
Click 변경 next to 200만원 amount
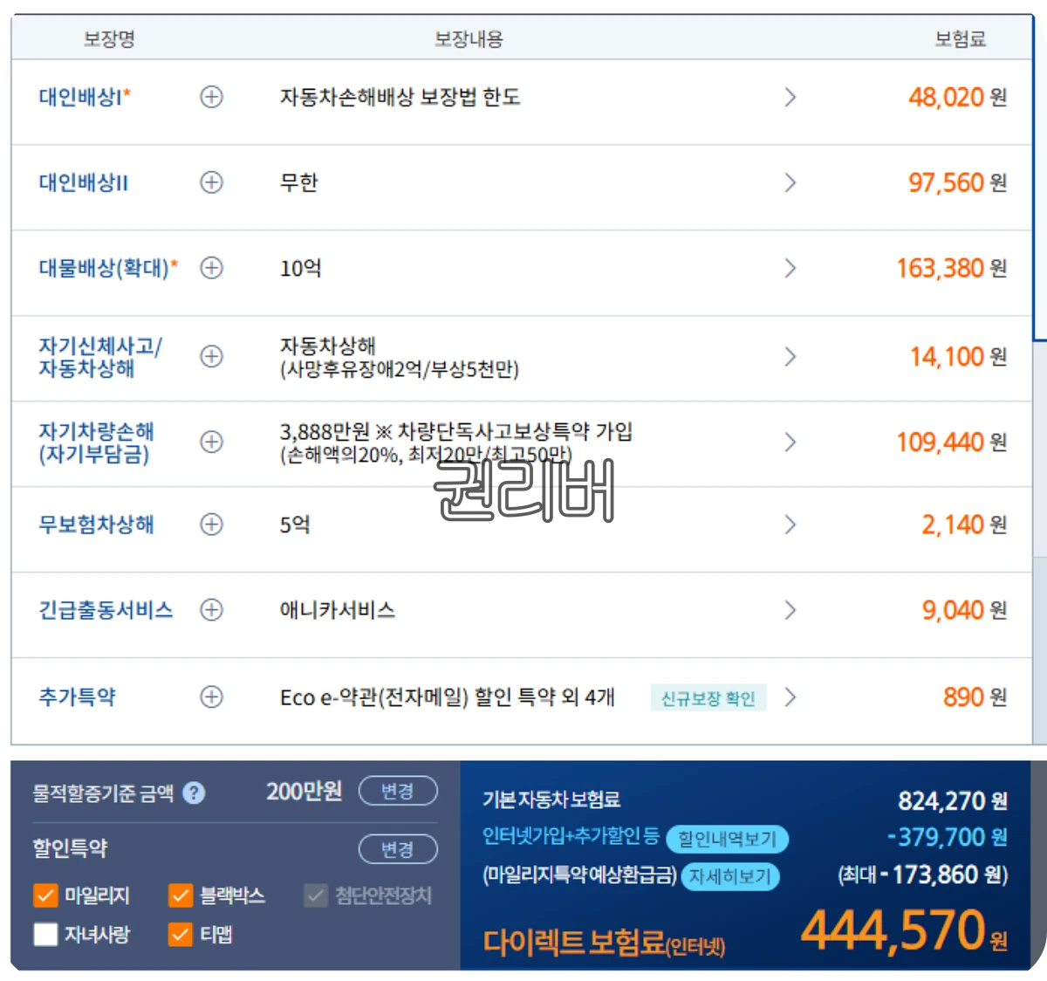[x=398, y=792]
